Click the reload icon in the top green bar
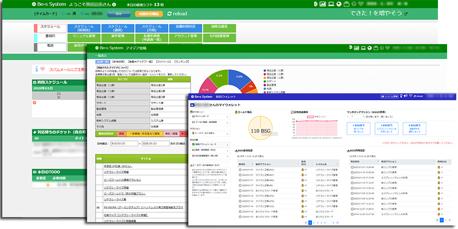Image resolution: width=458 pixels, height=229 pixels. click(x=177, y=12)
